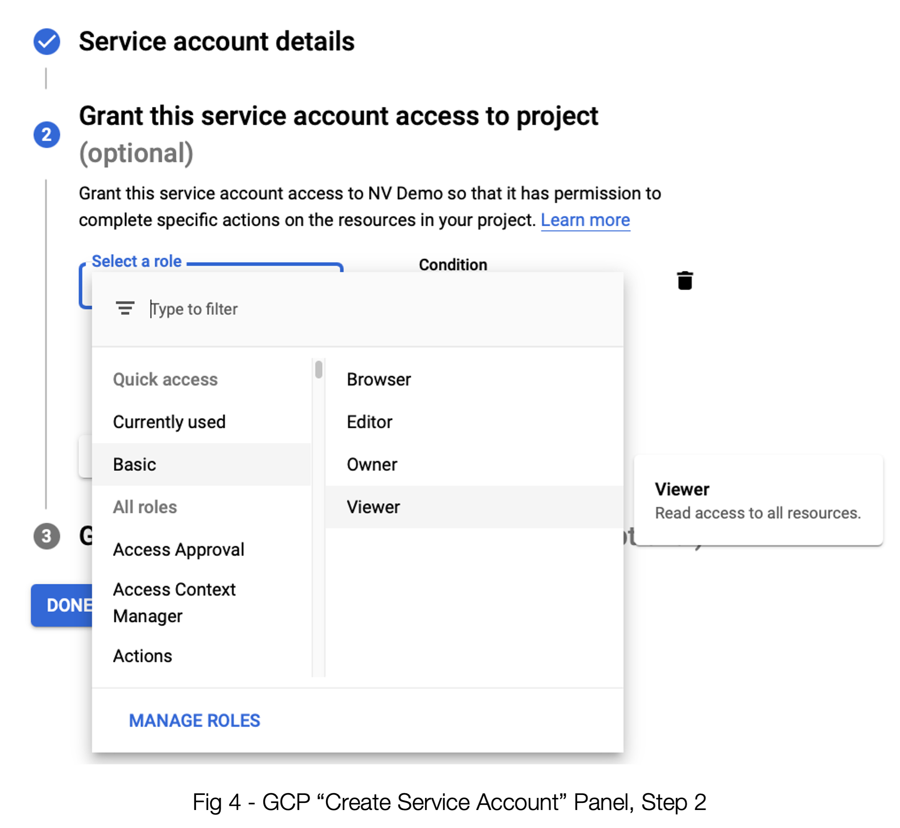The image size is (900, 828).
Task: Click the step 2 number badge
Action: pos(46,134)
